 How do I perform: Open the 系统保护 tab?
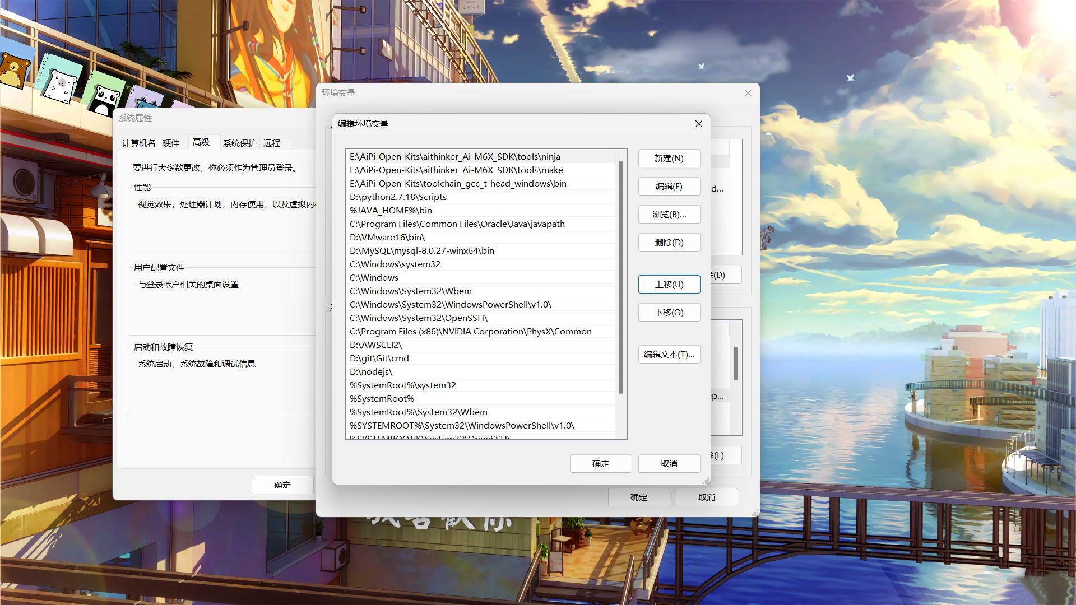pos(239,143)
